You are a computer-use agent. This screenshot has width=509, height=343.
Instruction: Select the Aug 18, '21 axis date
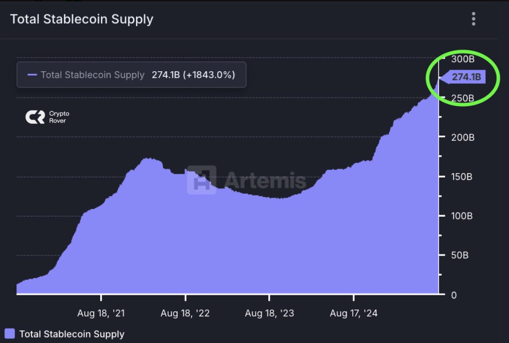point(101,314)
